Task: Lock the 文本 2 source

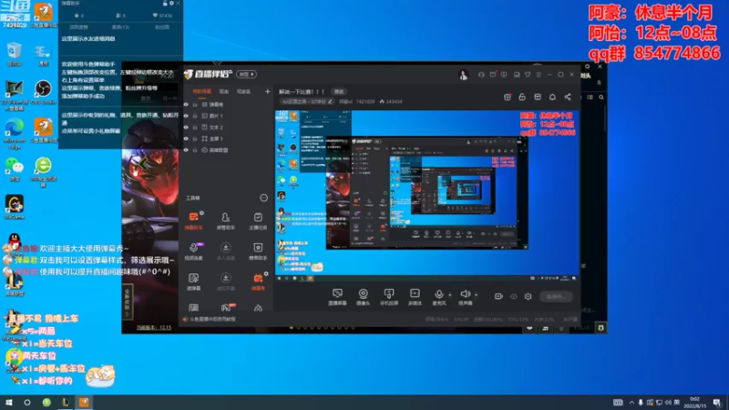Action: (195, 127)
